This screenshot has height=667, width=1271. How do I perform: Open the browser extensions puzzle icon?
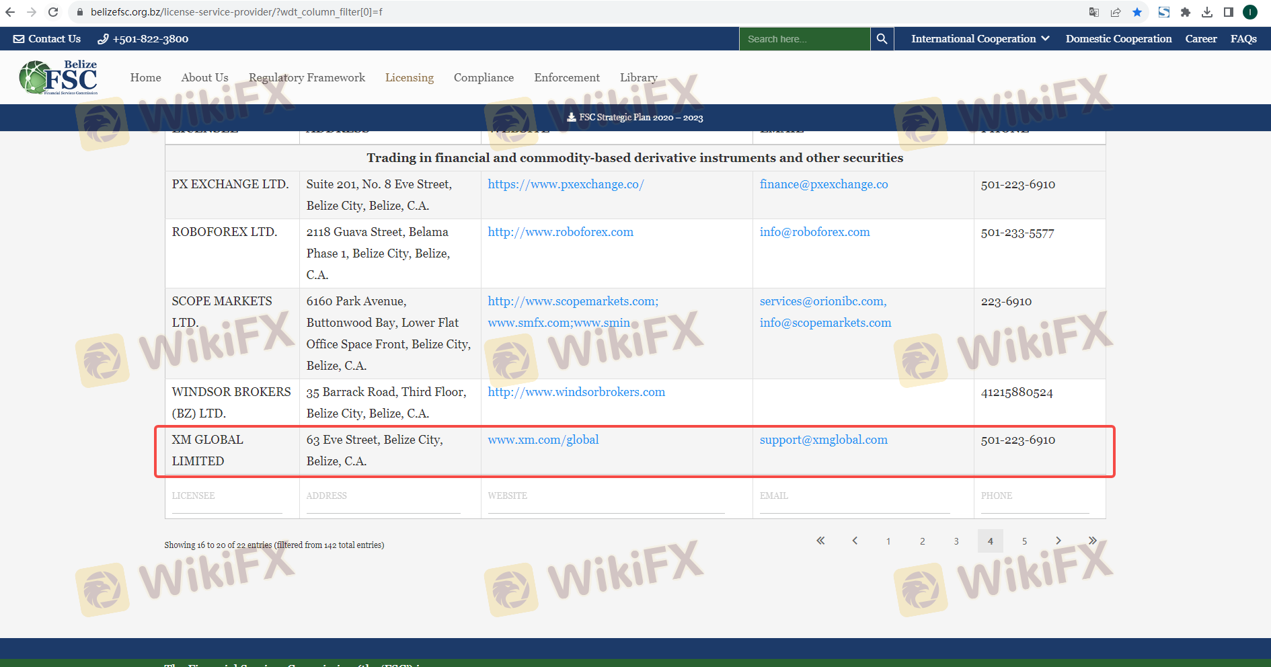(x=1186, y=12)
